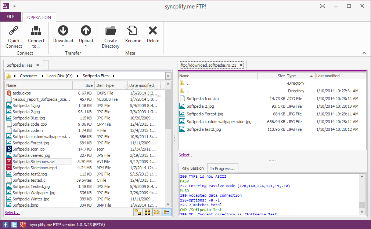This screenshot has height=229, width=371.
Task: Switch local file list to large icons view
Action: [x=138, y=212]
